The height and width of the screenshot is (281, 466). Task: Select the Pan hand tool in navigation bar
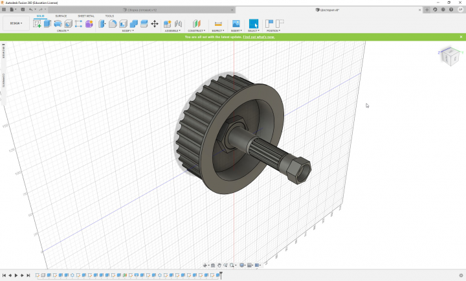coord(219,265)
